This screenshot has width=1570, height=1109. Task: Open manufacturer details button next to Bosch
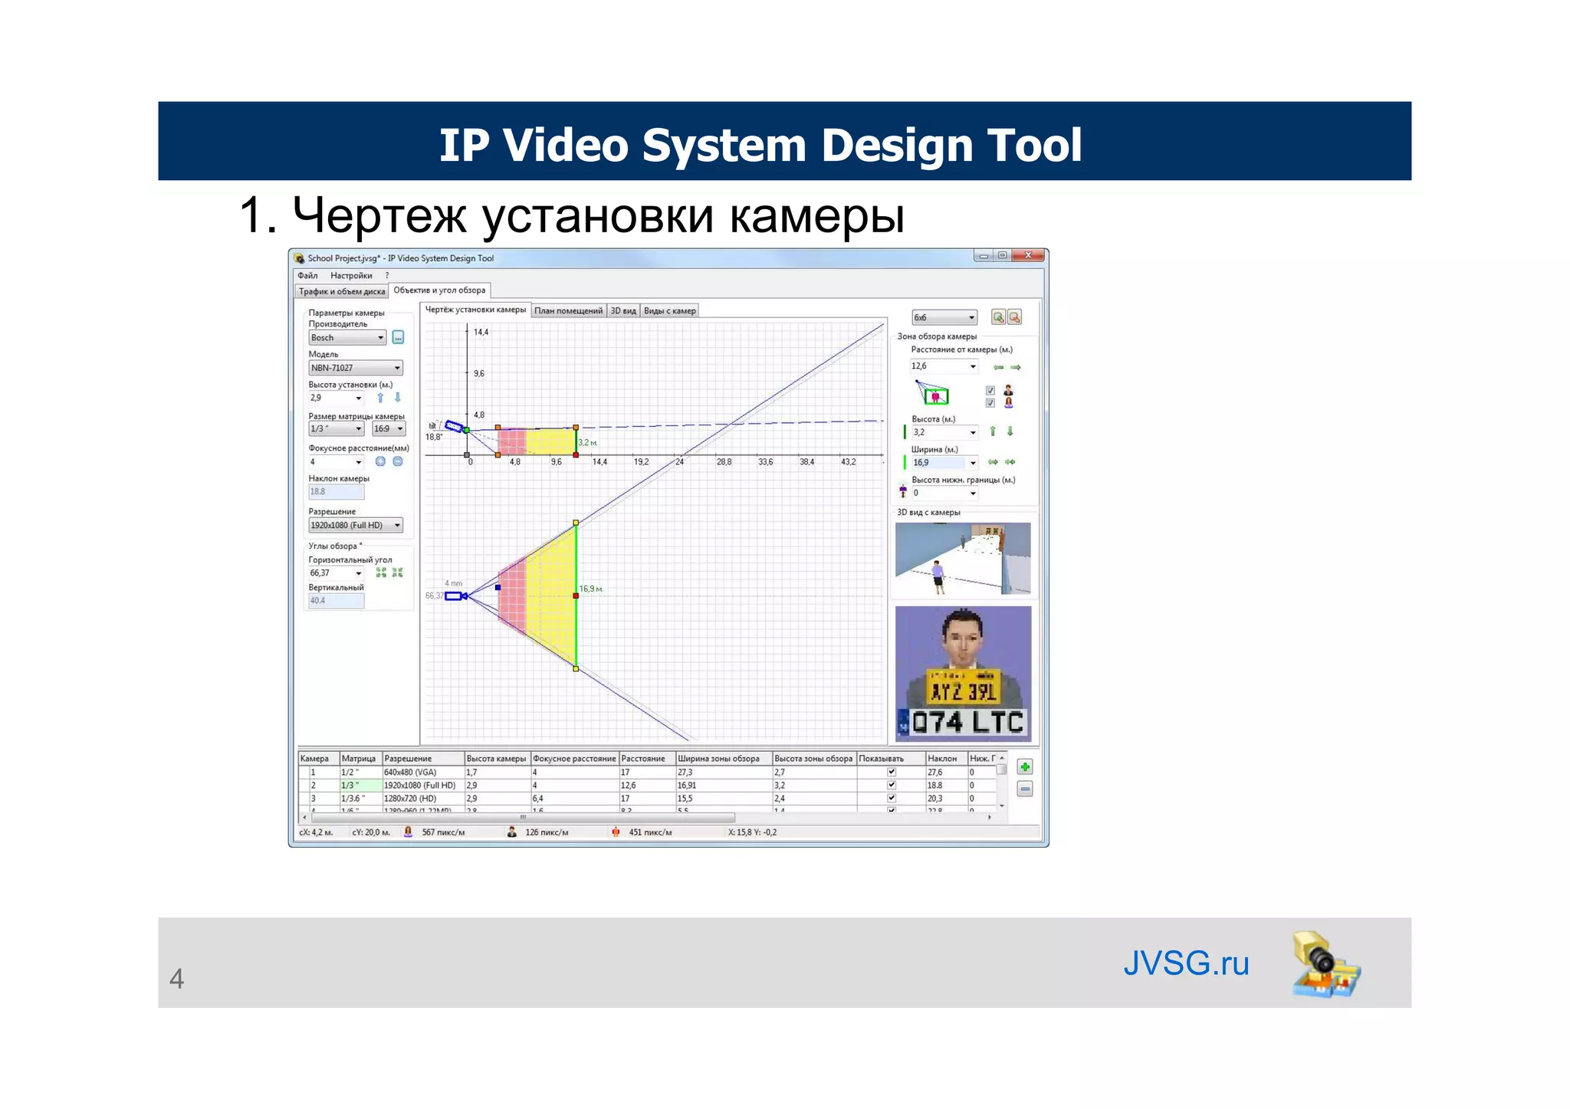(x=398, y=338)
